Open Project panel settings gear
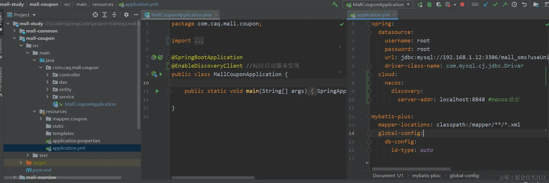Viewport: 549px width, 183px height. click(x=126, y=15)
